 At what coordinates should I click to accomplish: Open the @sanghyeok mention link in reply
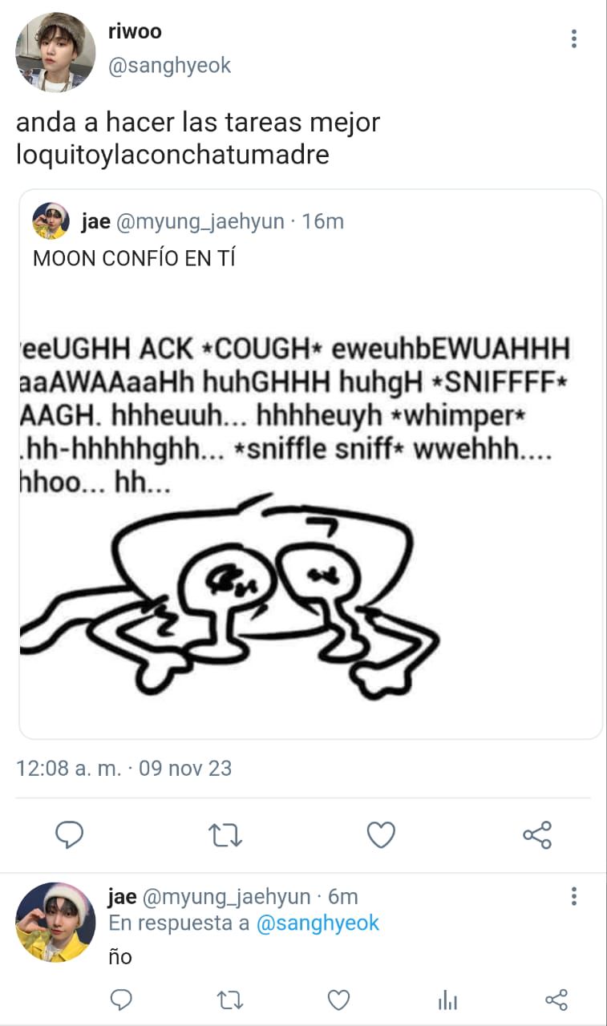318,923
